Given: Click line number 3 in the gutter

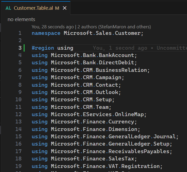Looking at the screenshot, I should [x=20, y=48].
